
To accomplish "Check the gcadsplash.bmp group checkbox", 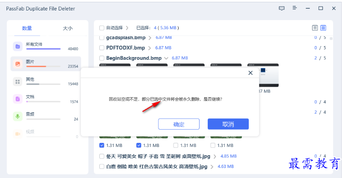I will [102, 37].
